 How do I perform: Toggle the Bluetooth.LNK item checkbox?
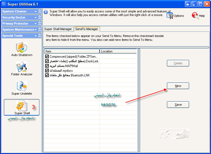pos(47,75)
